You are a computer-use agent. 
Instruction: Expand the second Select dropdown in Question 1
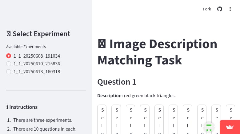pyautogui.click(x=117, y=120)
